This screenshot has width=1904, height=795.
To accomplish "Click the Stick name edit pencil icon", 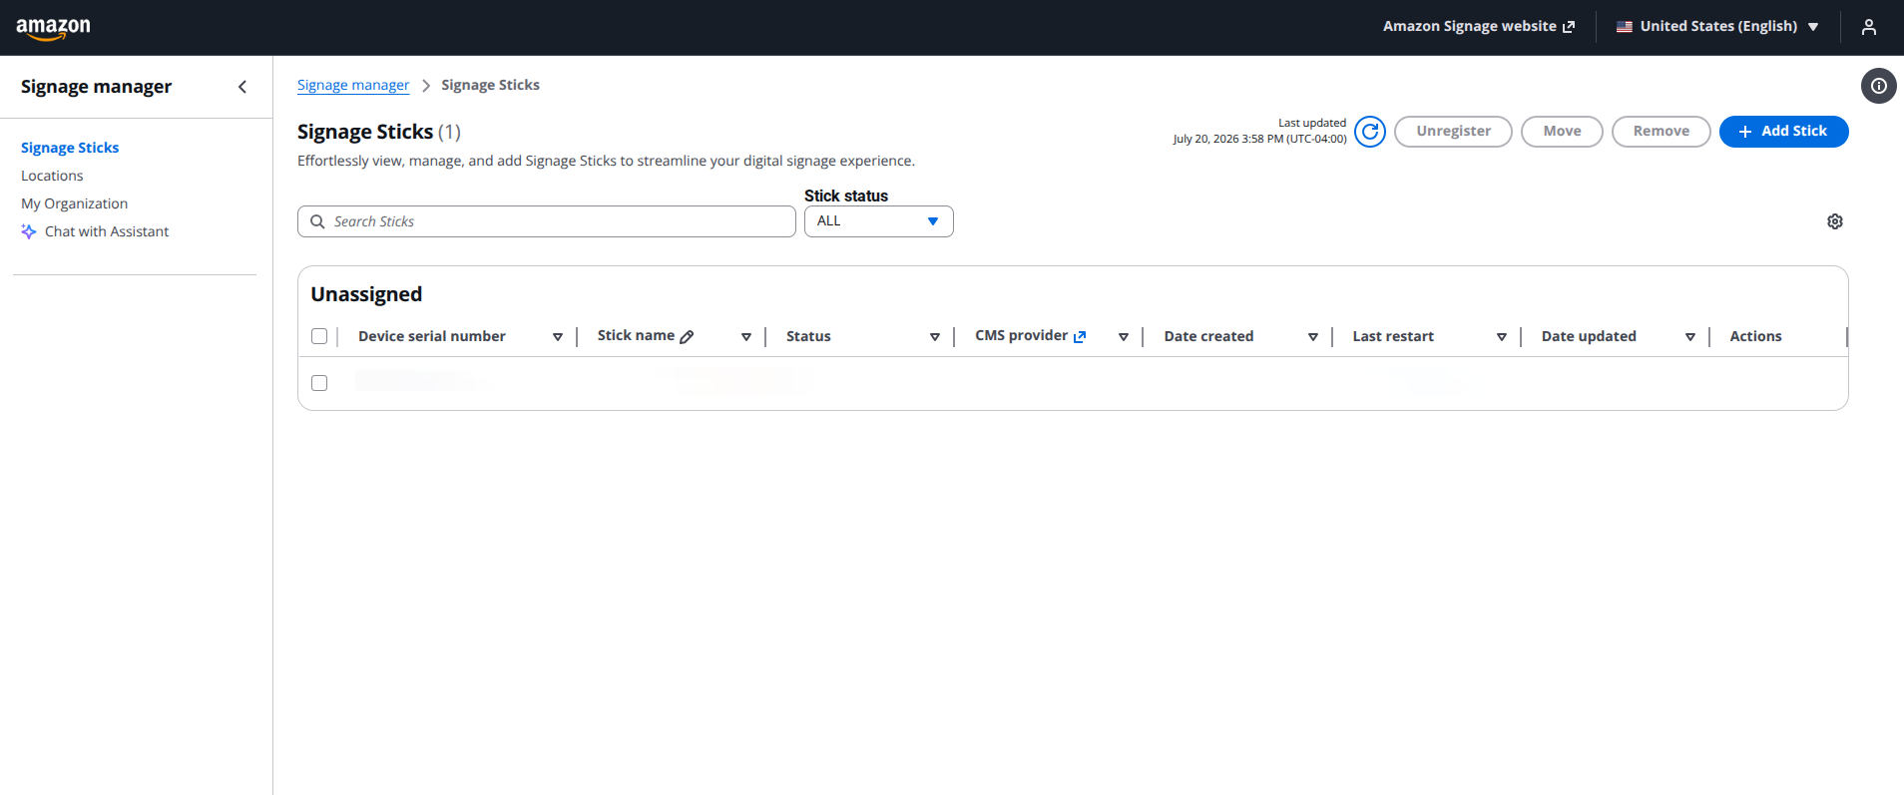I will coord(687,337).
